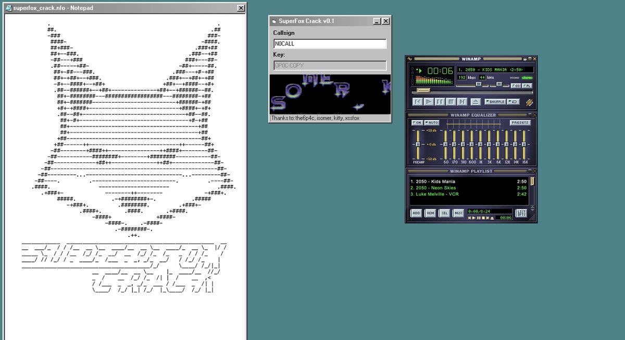Click the 310 Hz equalizer band slider

[463, 144]
